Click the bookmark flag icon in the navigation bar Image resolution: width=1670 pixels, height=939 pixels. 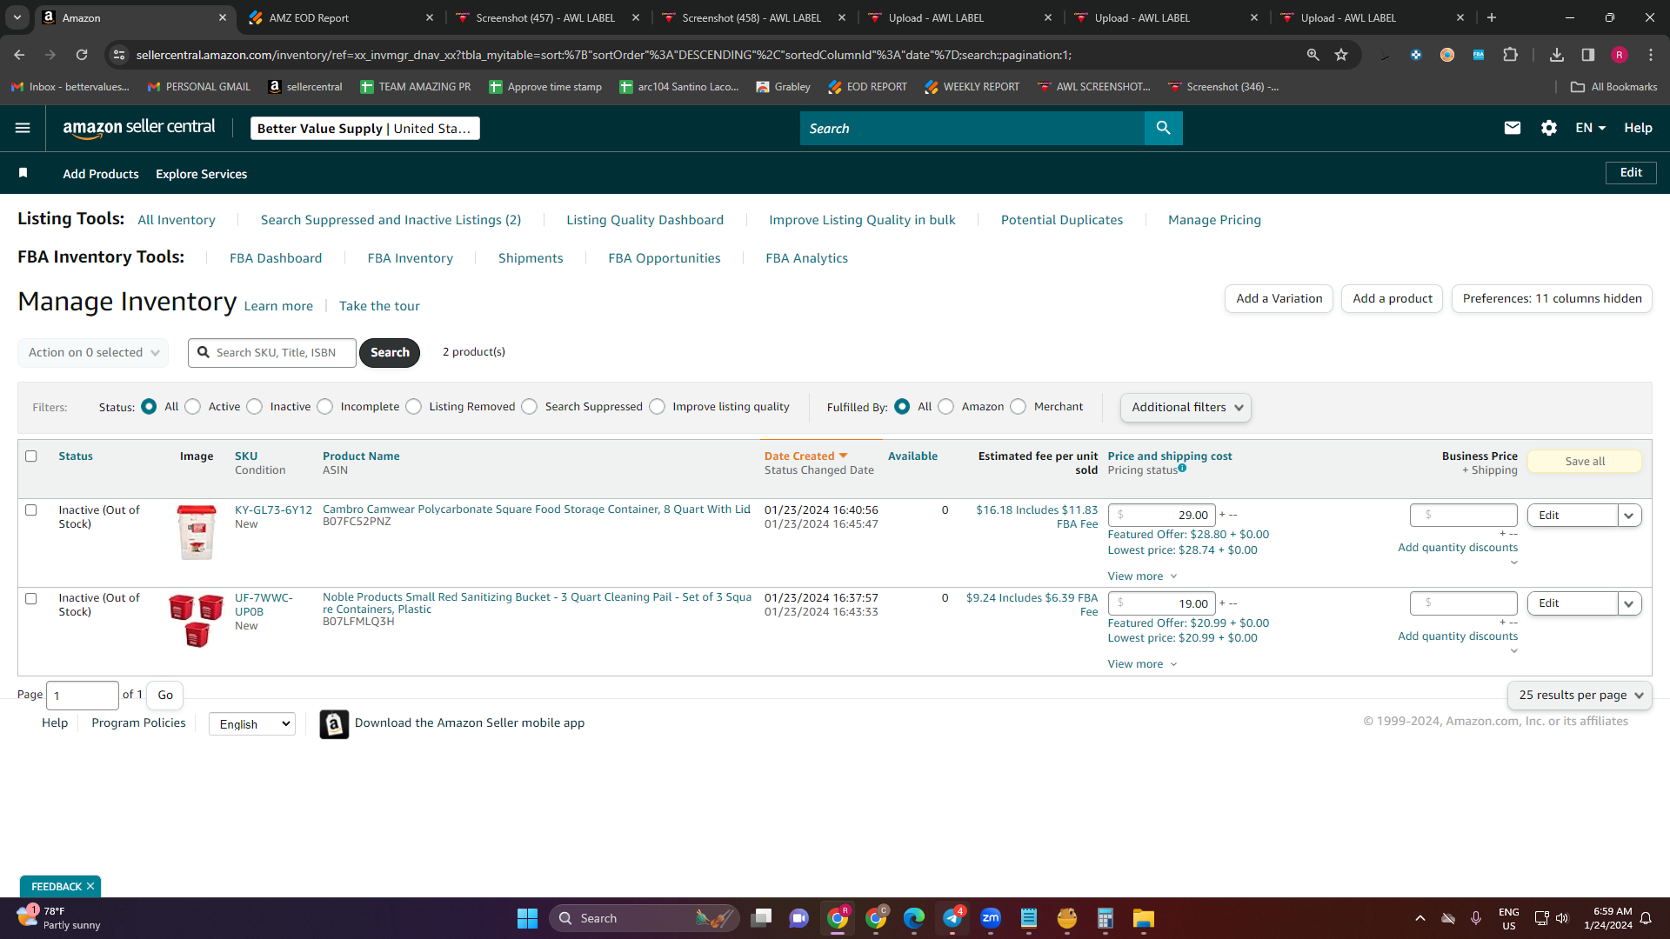(x=23, y=174)
